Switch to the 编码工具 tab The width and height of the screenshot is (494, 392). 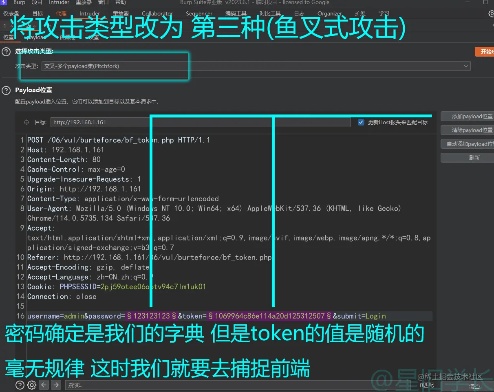(x=236, y=14)
